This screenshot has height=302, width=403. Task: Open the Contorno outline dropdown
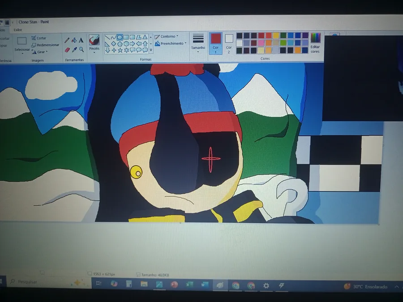pyautogui.click(x=177, y=36)
